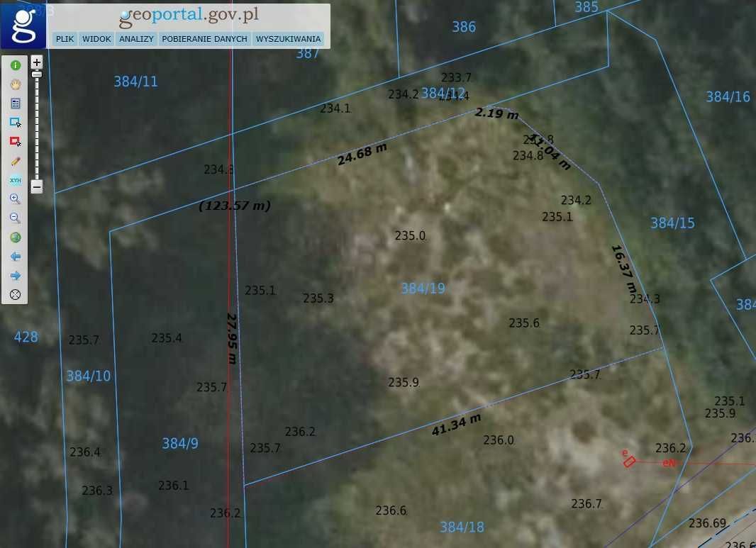This screenshot has width=756, height=548.
Task: Click the 16.37 m measurement label
Action: click(x=624, y=269)
